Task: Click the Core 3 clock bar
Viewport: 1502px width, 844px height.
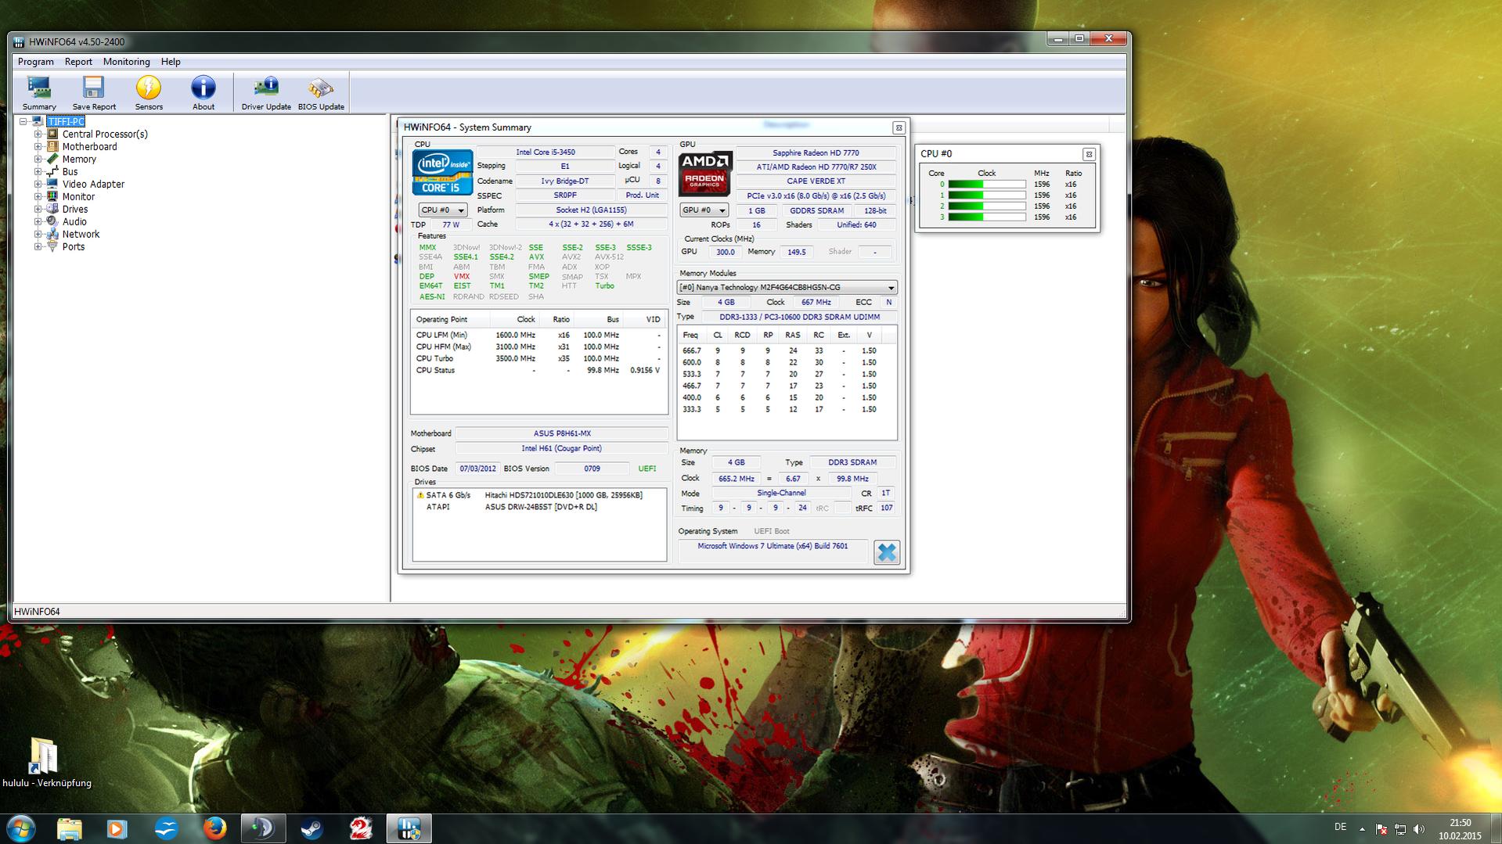Action: (986, 217)
